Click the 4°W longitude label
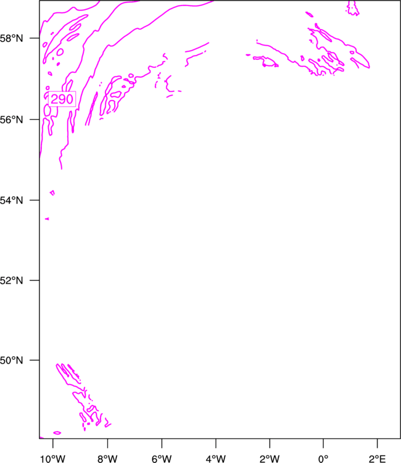 coord(216,459)
